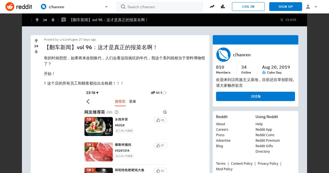Image resolution: width=329 pixels, height=173 pixels.
Task: Open the Careers link
Action: coord(222,129)
